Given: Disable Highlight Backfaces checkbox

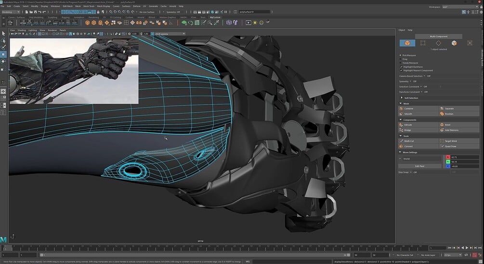Looking at the screenshot, I should tap(401, 67).
